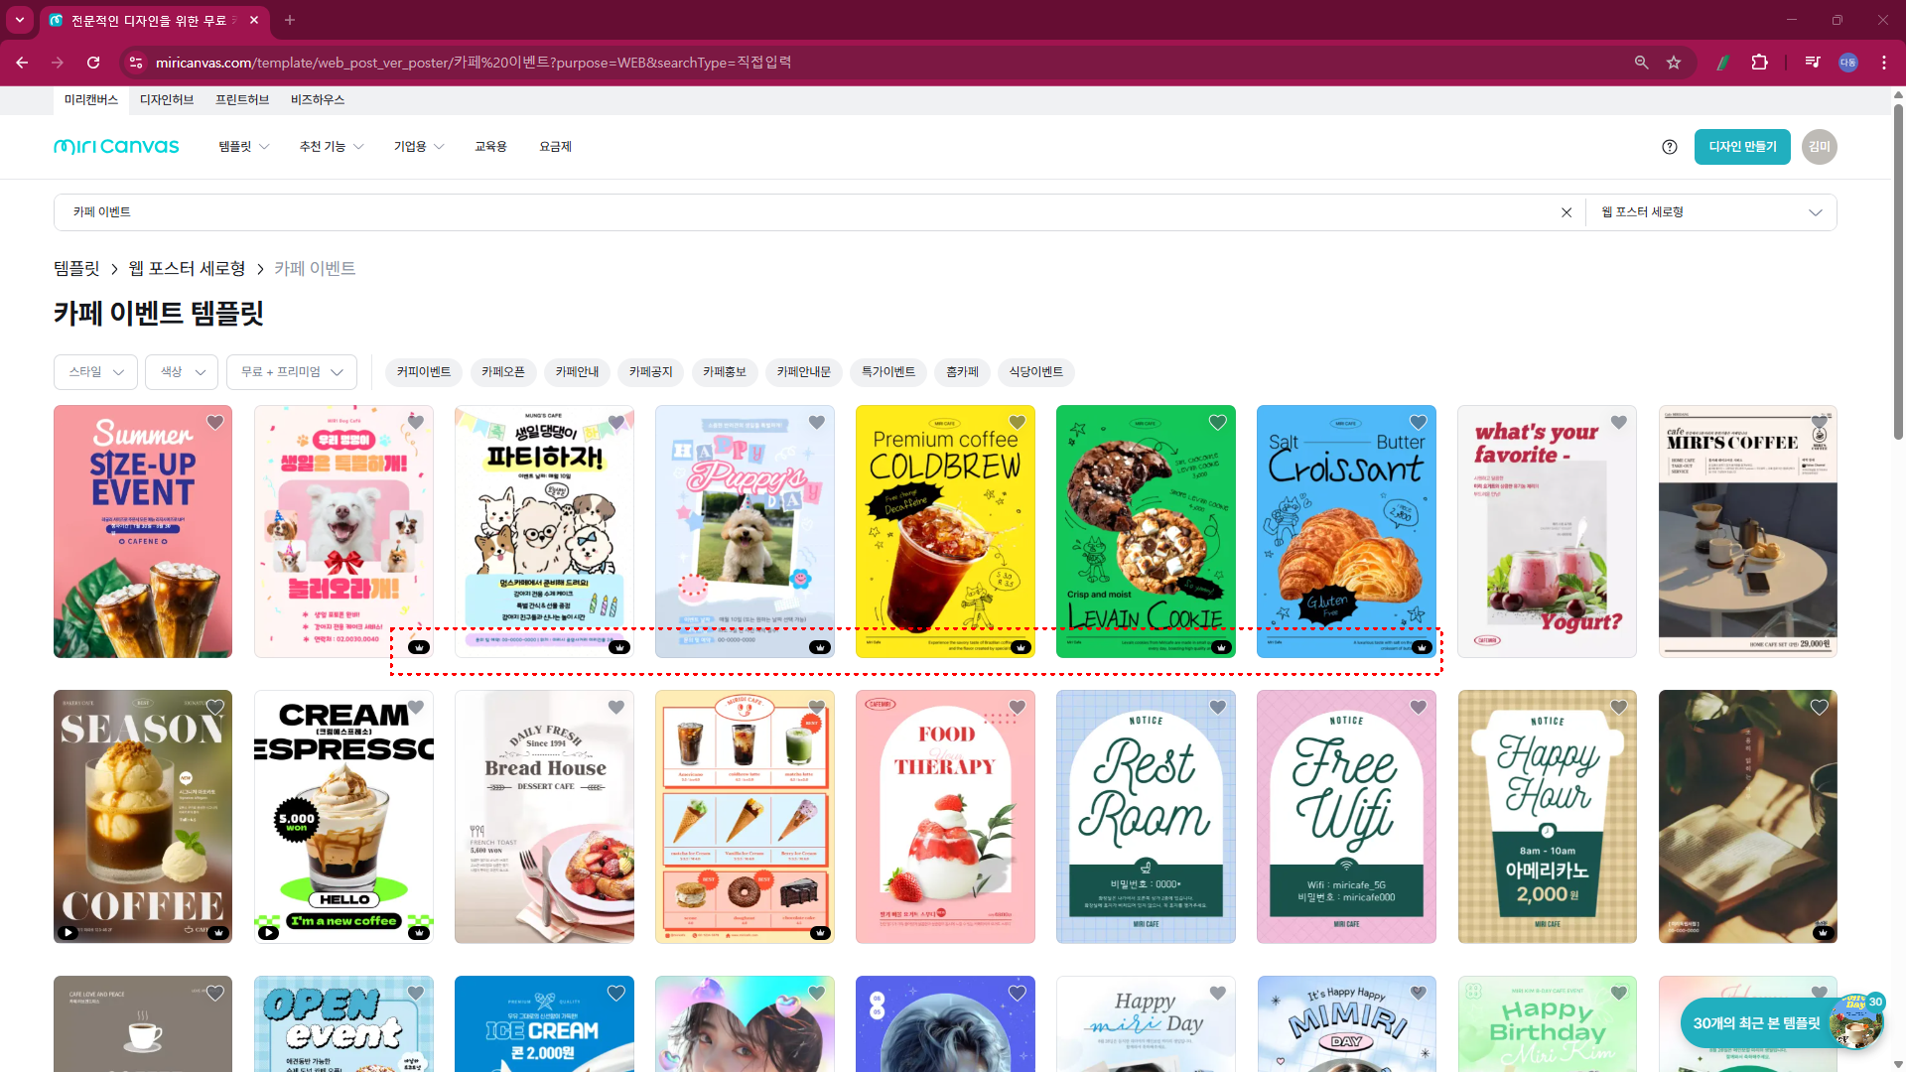
Task: Bookmark this page with the star icon
Action: point(1674,63)
